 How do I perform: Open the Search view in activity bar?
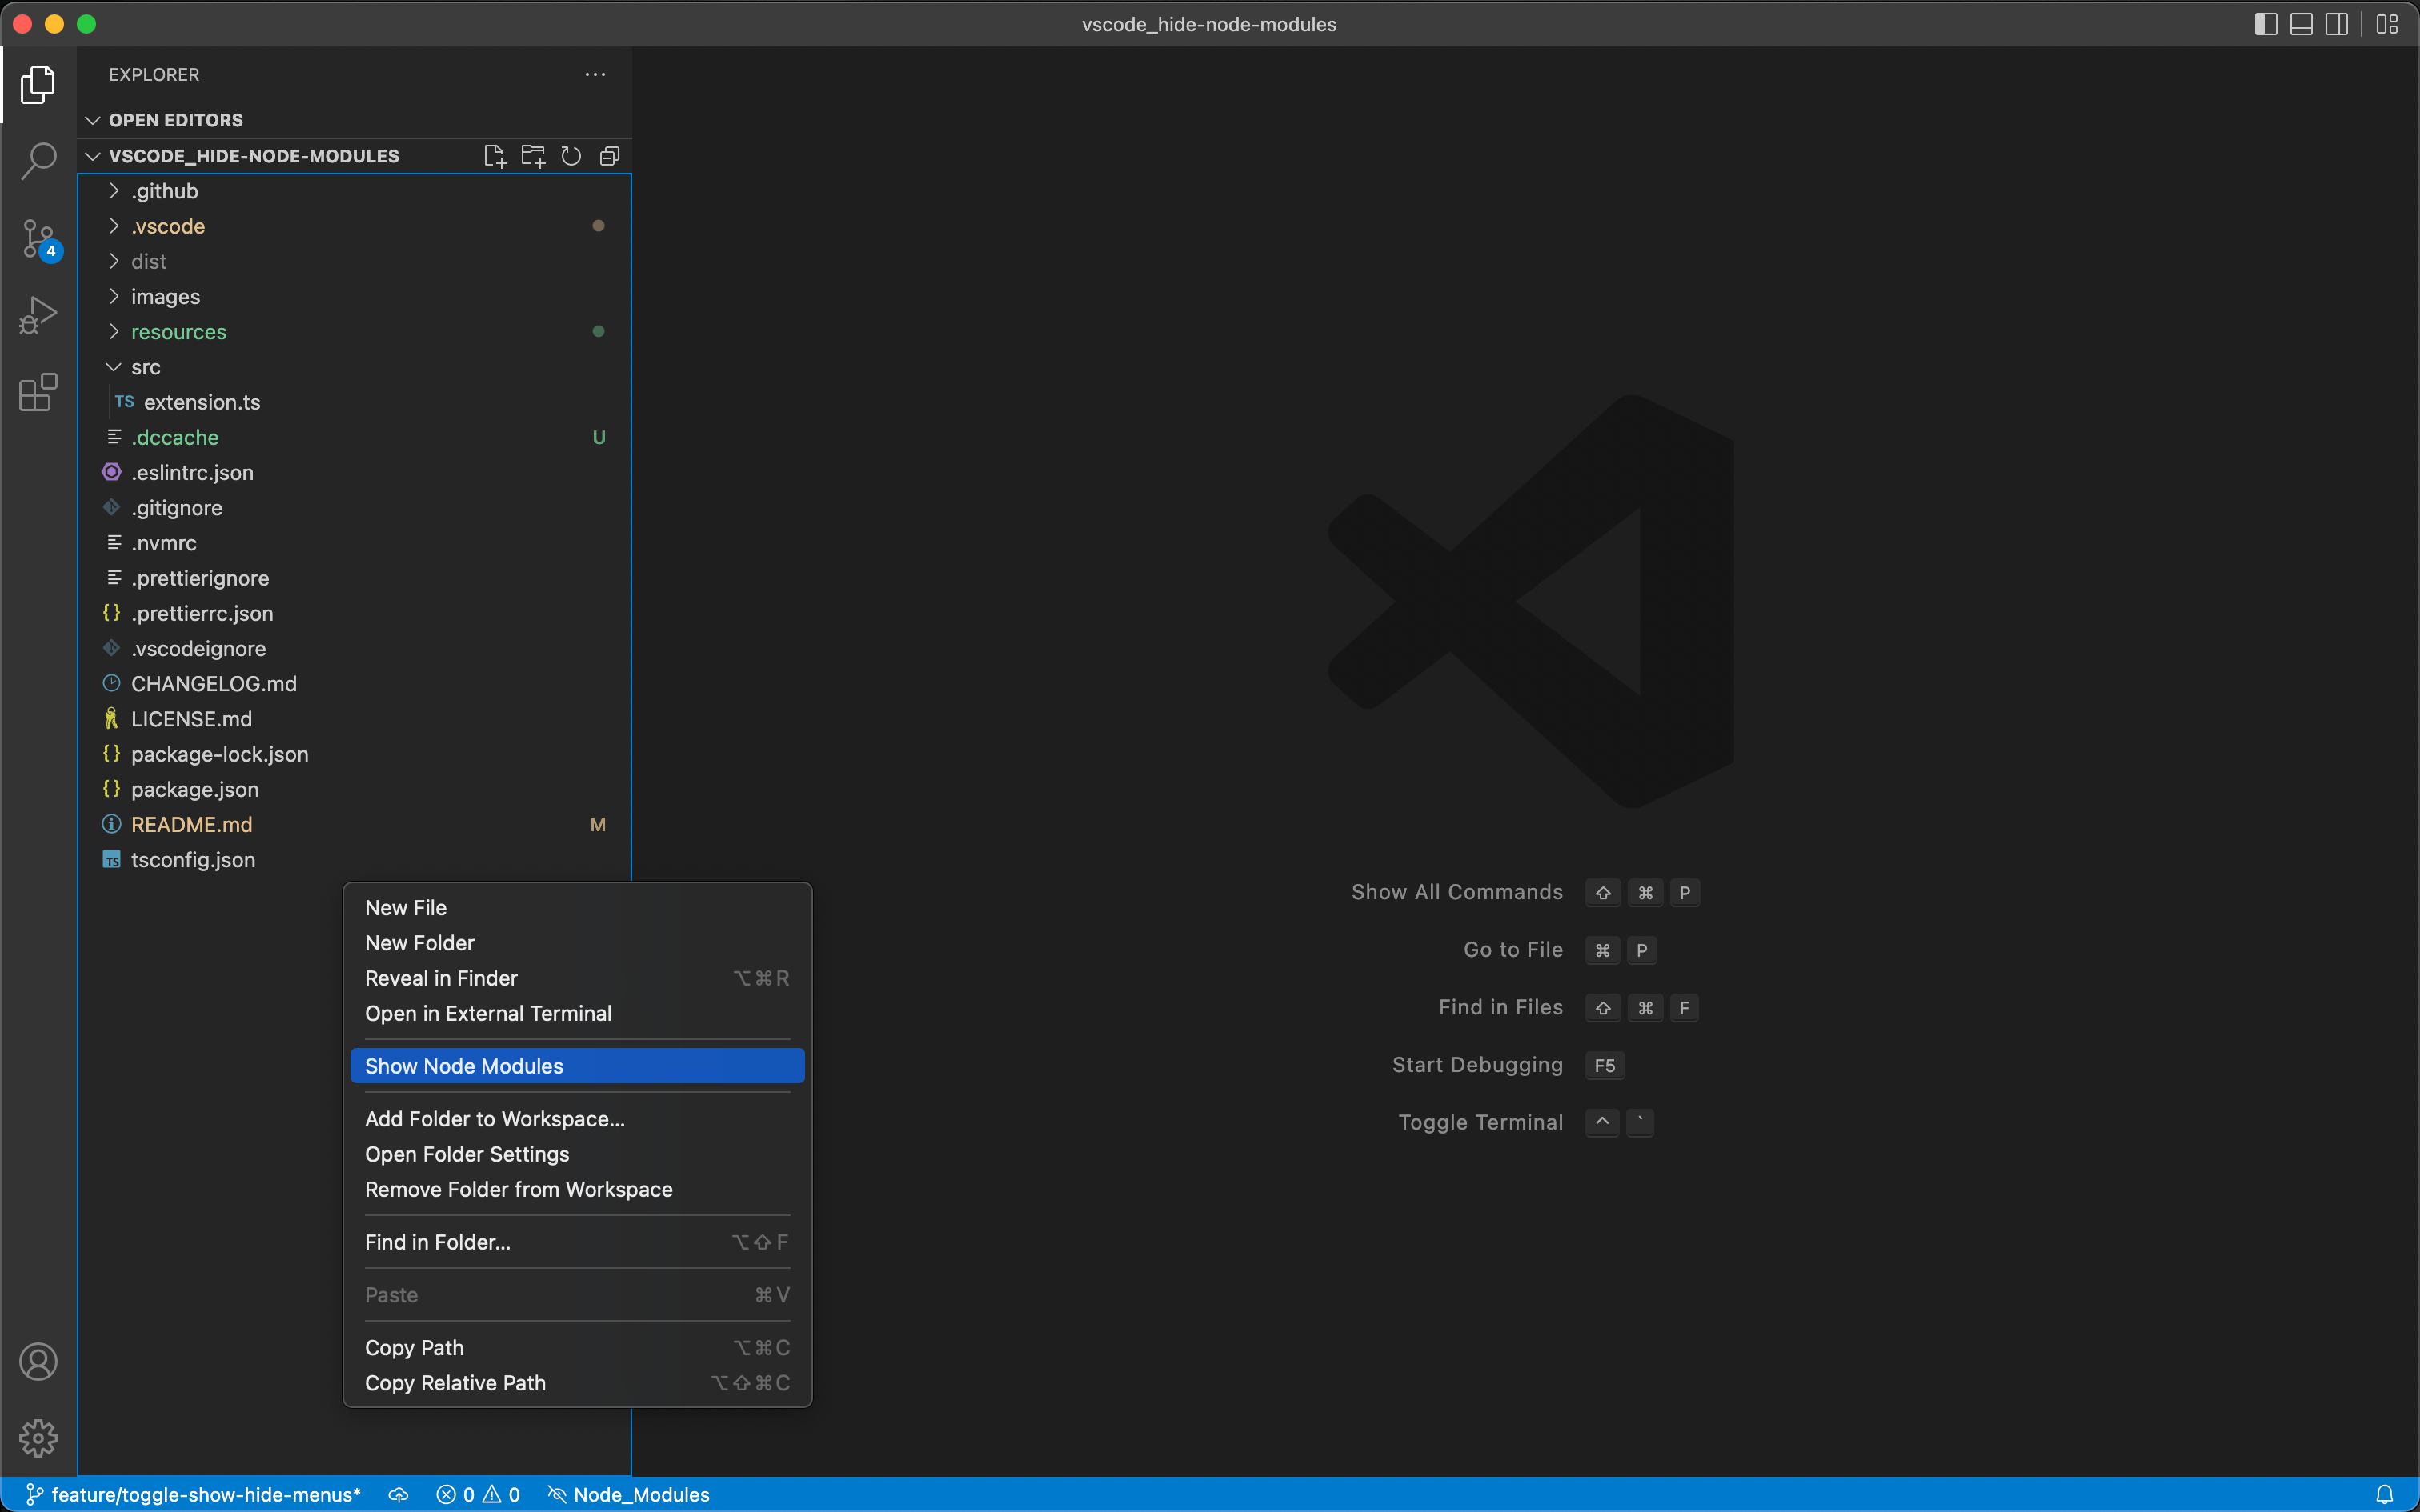pos(38,160)
